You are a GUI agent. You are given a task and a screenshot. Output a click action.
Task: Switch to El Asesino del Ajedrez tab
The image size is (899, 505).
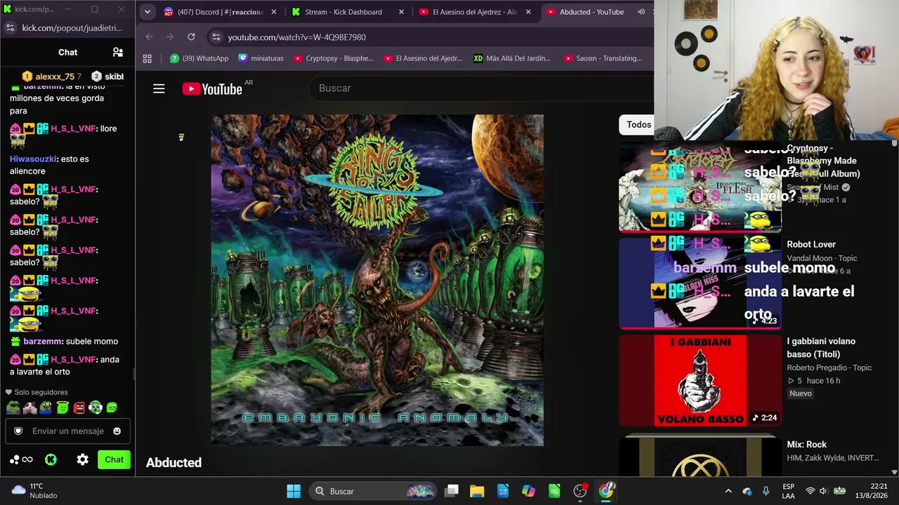click(475, 12)
